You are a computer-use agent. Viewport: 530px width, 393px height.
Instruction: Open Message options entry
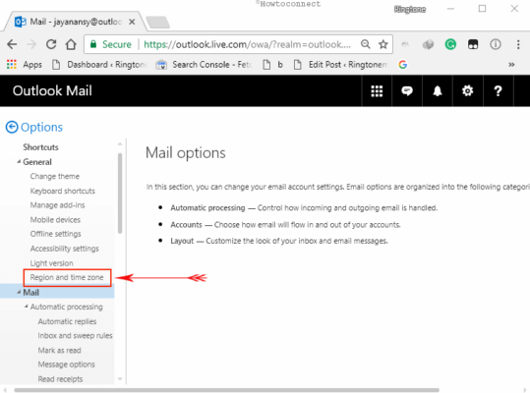(x=66, y=365)
